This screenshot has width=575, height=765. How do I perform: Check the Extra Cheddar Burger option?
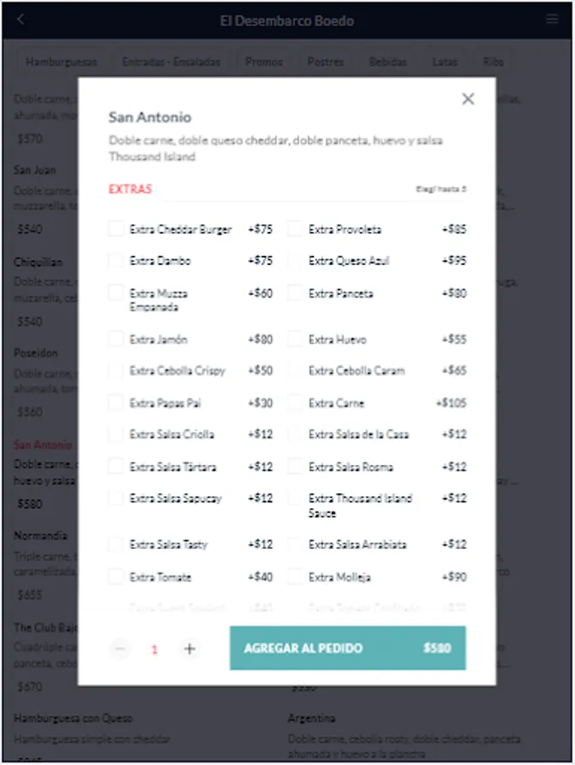tap(116, 229)
